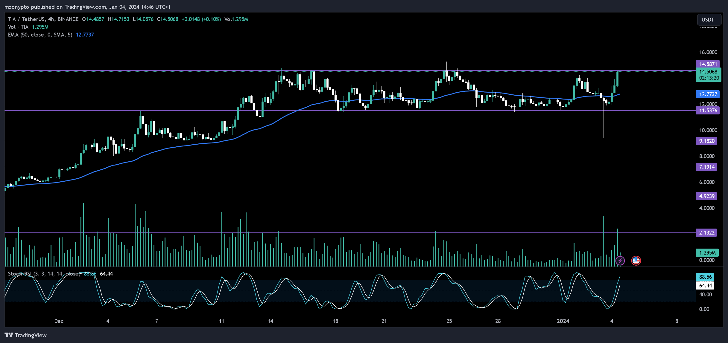Click the EMA legend value 12.7737
Viewport: 728px width, 343px height.
85,35
